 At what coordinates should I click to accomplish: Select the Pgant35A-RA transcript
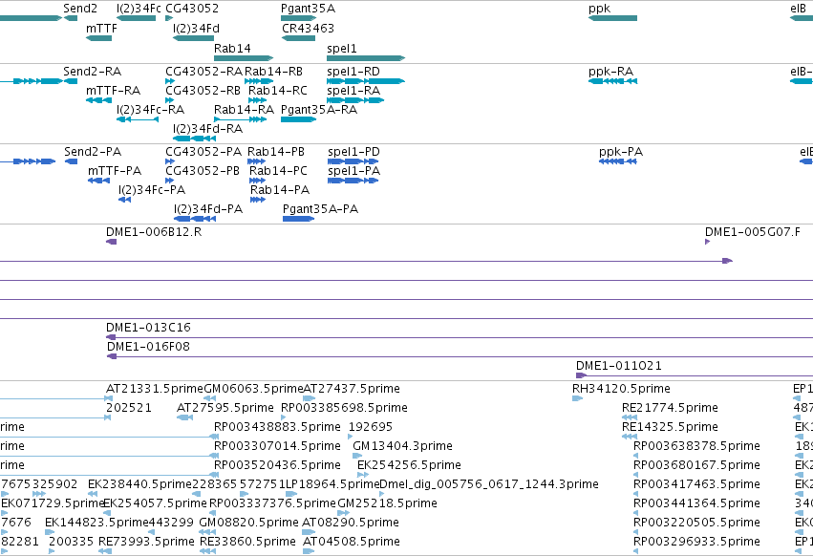[x=299, y=119]
